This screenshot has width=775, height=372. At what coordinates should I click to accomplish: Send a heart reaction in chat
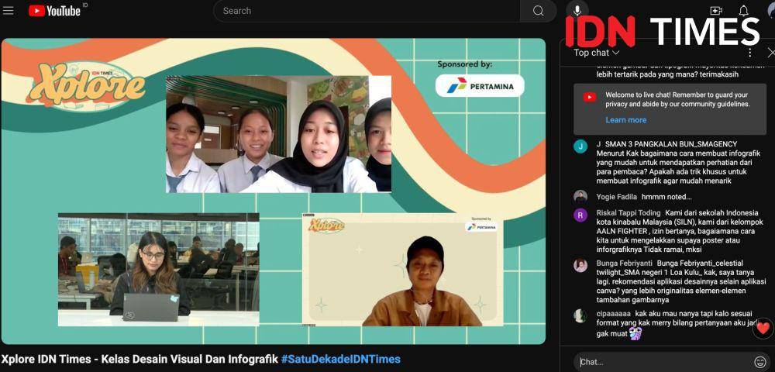click(x=763, y=329)
